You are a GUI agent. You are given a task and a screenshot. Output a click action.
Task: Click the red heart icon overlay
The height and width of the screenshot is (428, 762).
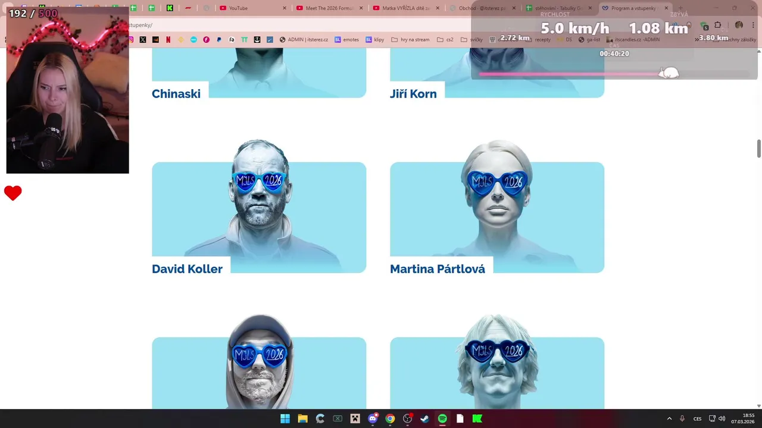point(13,193)
